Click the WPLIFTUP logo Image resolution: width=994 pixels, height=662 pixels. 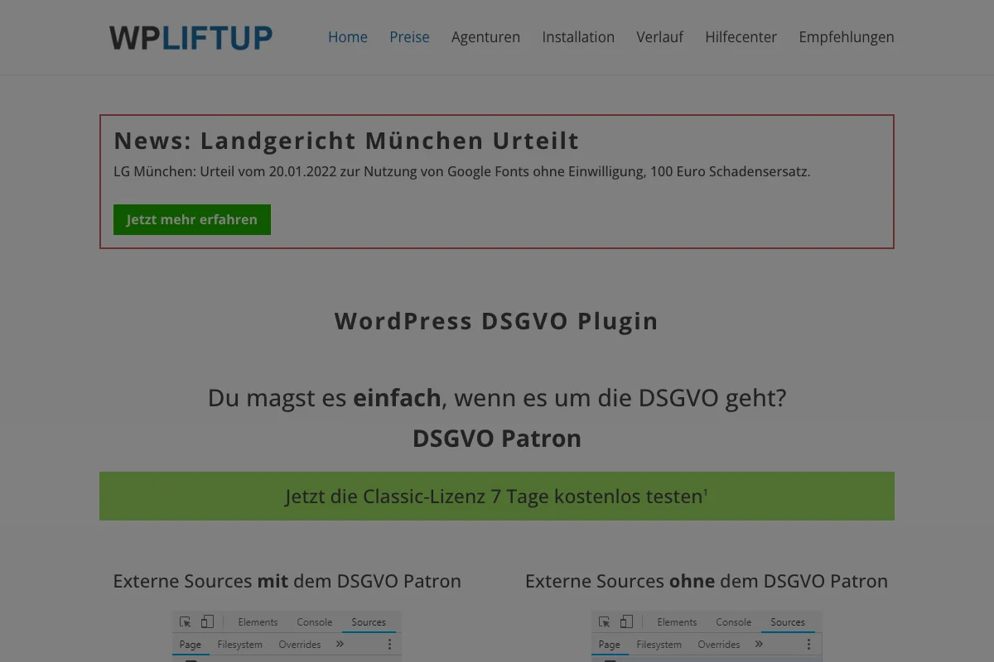point(191,38)
